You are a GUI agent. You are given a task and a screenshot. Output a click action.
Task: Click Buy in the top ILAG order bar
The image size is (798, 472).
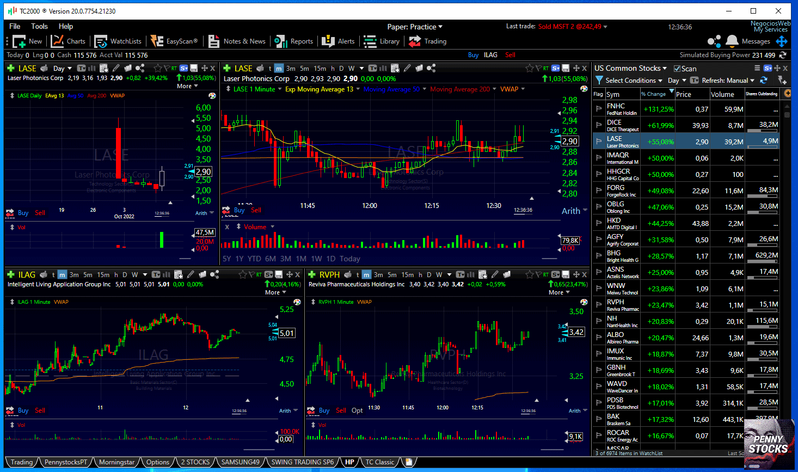tap(473, 55)
